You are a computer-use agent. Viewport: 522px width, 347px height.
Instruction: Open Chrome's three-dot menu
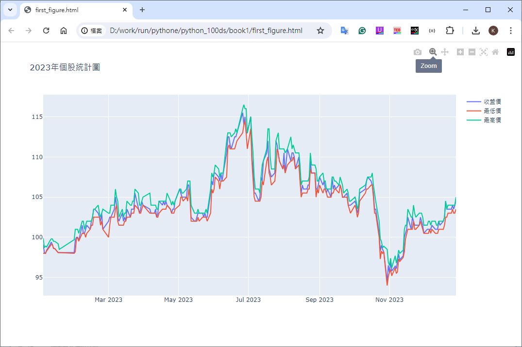(x=510, y=31)
